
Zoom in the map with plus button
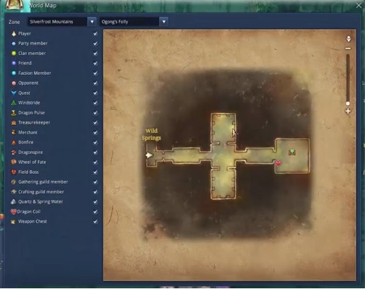click(x=348, y=111)
